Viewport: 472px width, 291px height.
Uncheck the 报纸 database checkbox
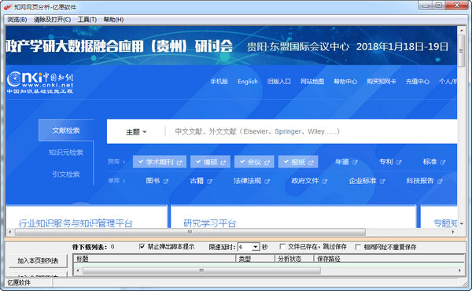(286, 161)
